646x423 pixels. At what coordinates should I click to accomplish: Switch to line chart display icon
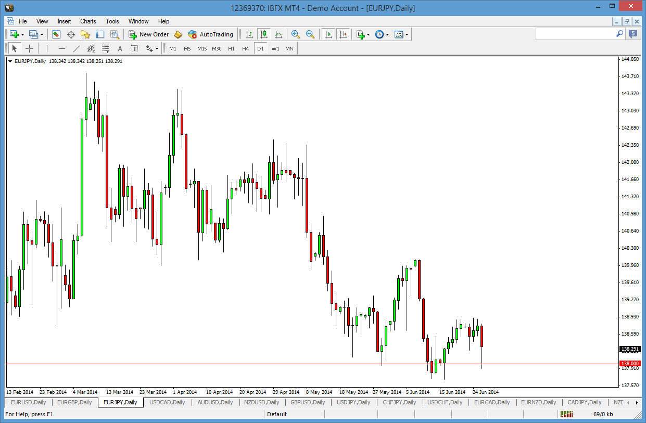coord(278,34)
